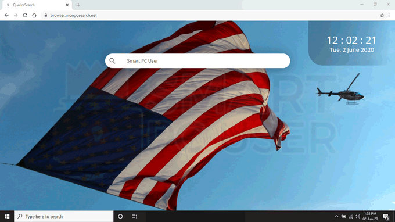Viewport: 395px width, 222px height.
Task: Bookmark this page with the star icon
Action: click(x=382, y=15)
